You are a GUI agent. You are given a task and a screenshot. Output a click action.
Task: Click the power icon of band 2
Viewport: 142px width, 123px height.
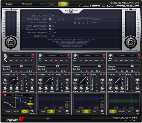[68, 58]
